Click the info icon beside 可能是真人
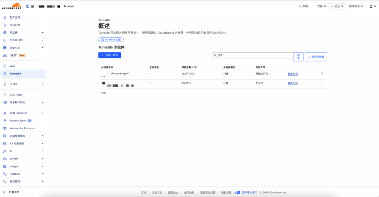 coord(195,67)
